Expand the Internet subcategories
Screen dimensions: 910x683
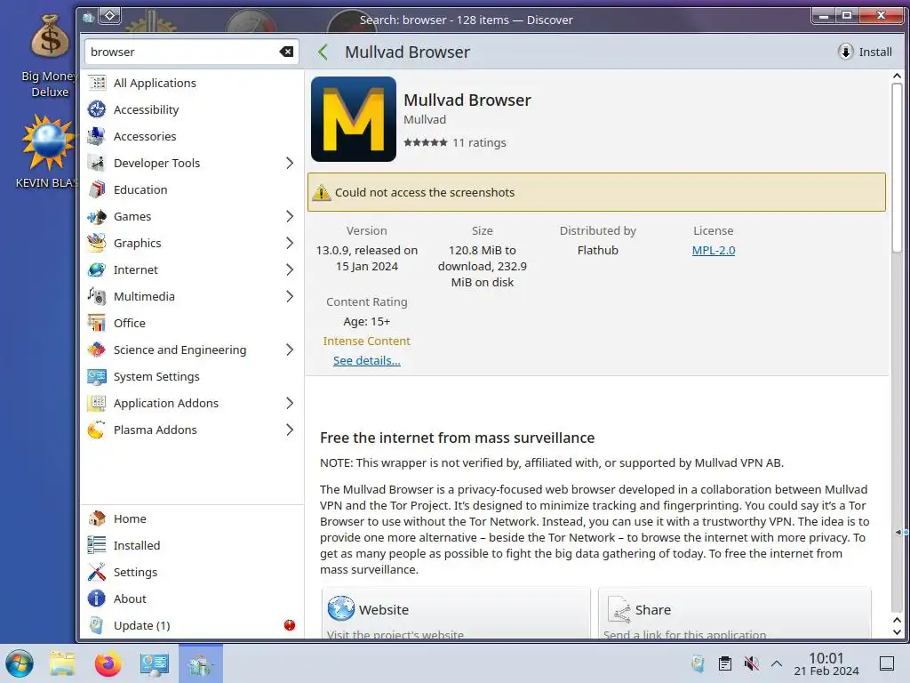click(x=290, y=270)
